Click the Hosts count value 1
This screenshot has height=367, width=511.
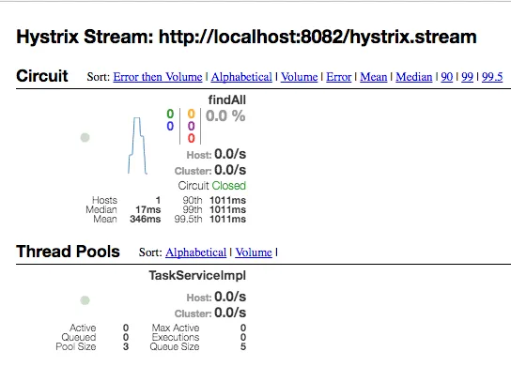(x=158, y=200)
